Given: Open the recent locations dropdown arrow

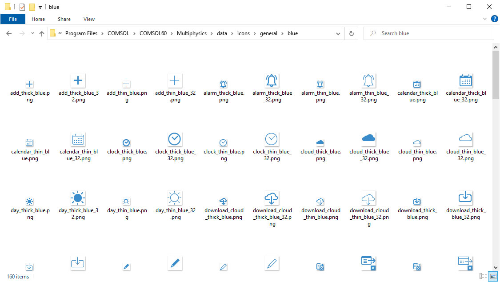Looking at the screenshot, I should (32, 33).
